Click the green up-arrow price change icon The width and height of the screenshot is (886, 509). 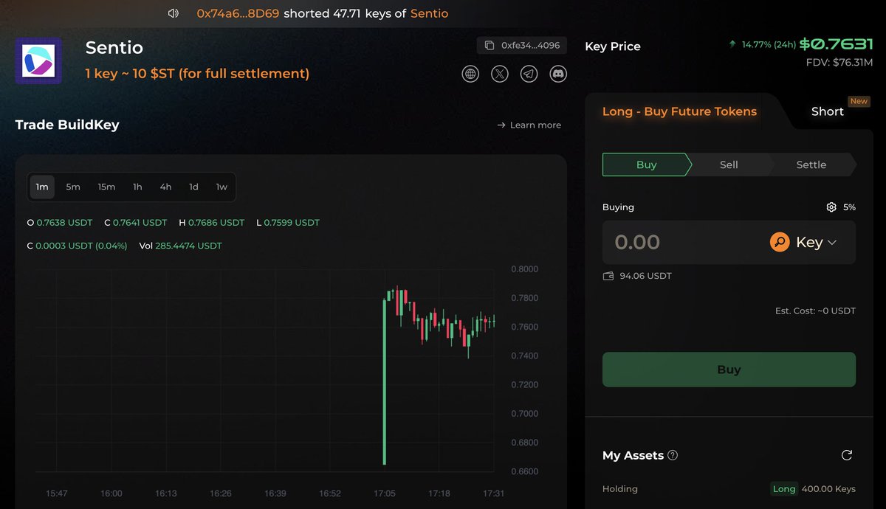[x=732, y=44]
